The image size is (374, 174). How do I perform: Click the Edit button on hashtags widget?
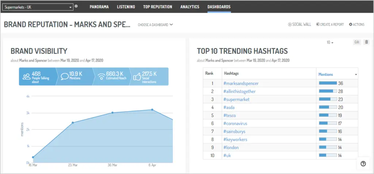357,42
